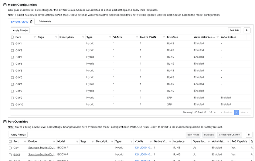The image size is (255, 161).
Task: Click Apply Filter(s) in Port Overrides
Action: coord(18,135)
